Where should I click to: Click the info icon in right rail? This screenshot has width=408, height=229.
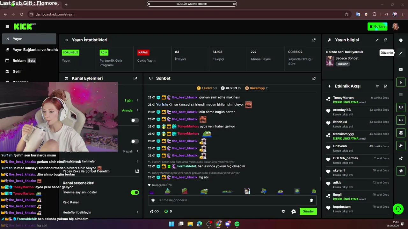tap(401, 40)
